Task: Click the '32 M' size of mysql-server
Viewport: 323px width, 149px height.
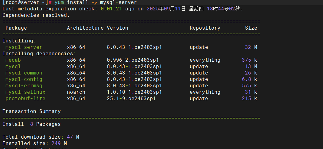Action: pos(251,47)
